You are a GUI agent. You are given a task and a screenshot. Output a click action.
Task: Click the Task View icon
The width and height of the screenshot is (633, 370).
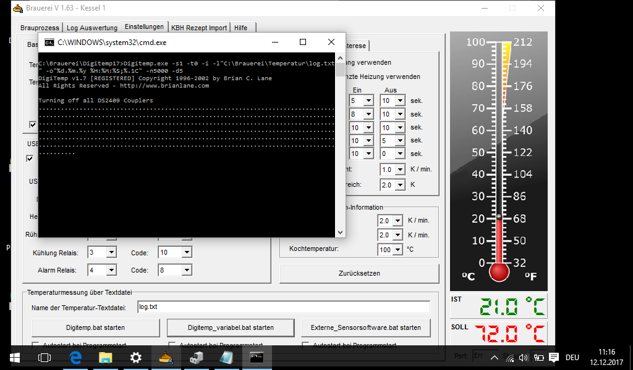coord(45,357)
